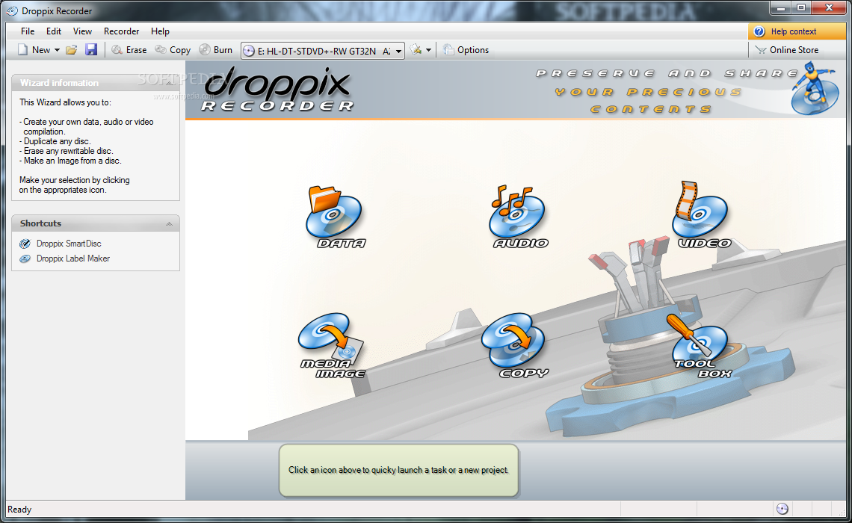The image size is (852, 523).
Task: Open the Help menu
Action: [160, 31]
